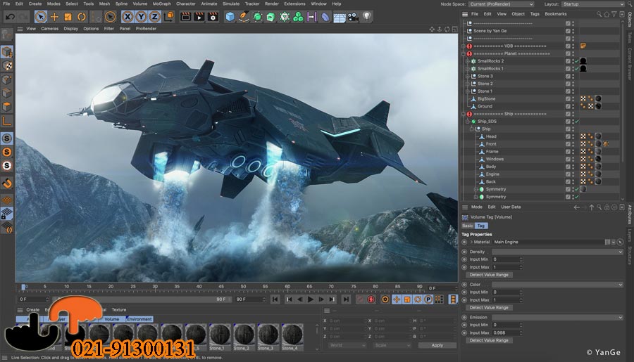
Task: Click the filter funnel in Objects manager
Action: (614, 14)
